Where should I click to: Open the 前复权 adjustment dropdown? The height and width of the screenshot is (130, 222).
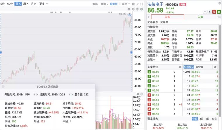115,4
